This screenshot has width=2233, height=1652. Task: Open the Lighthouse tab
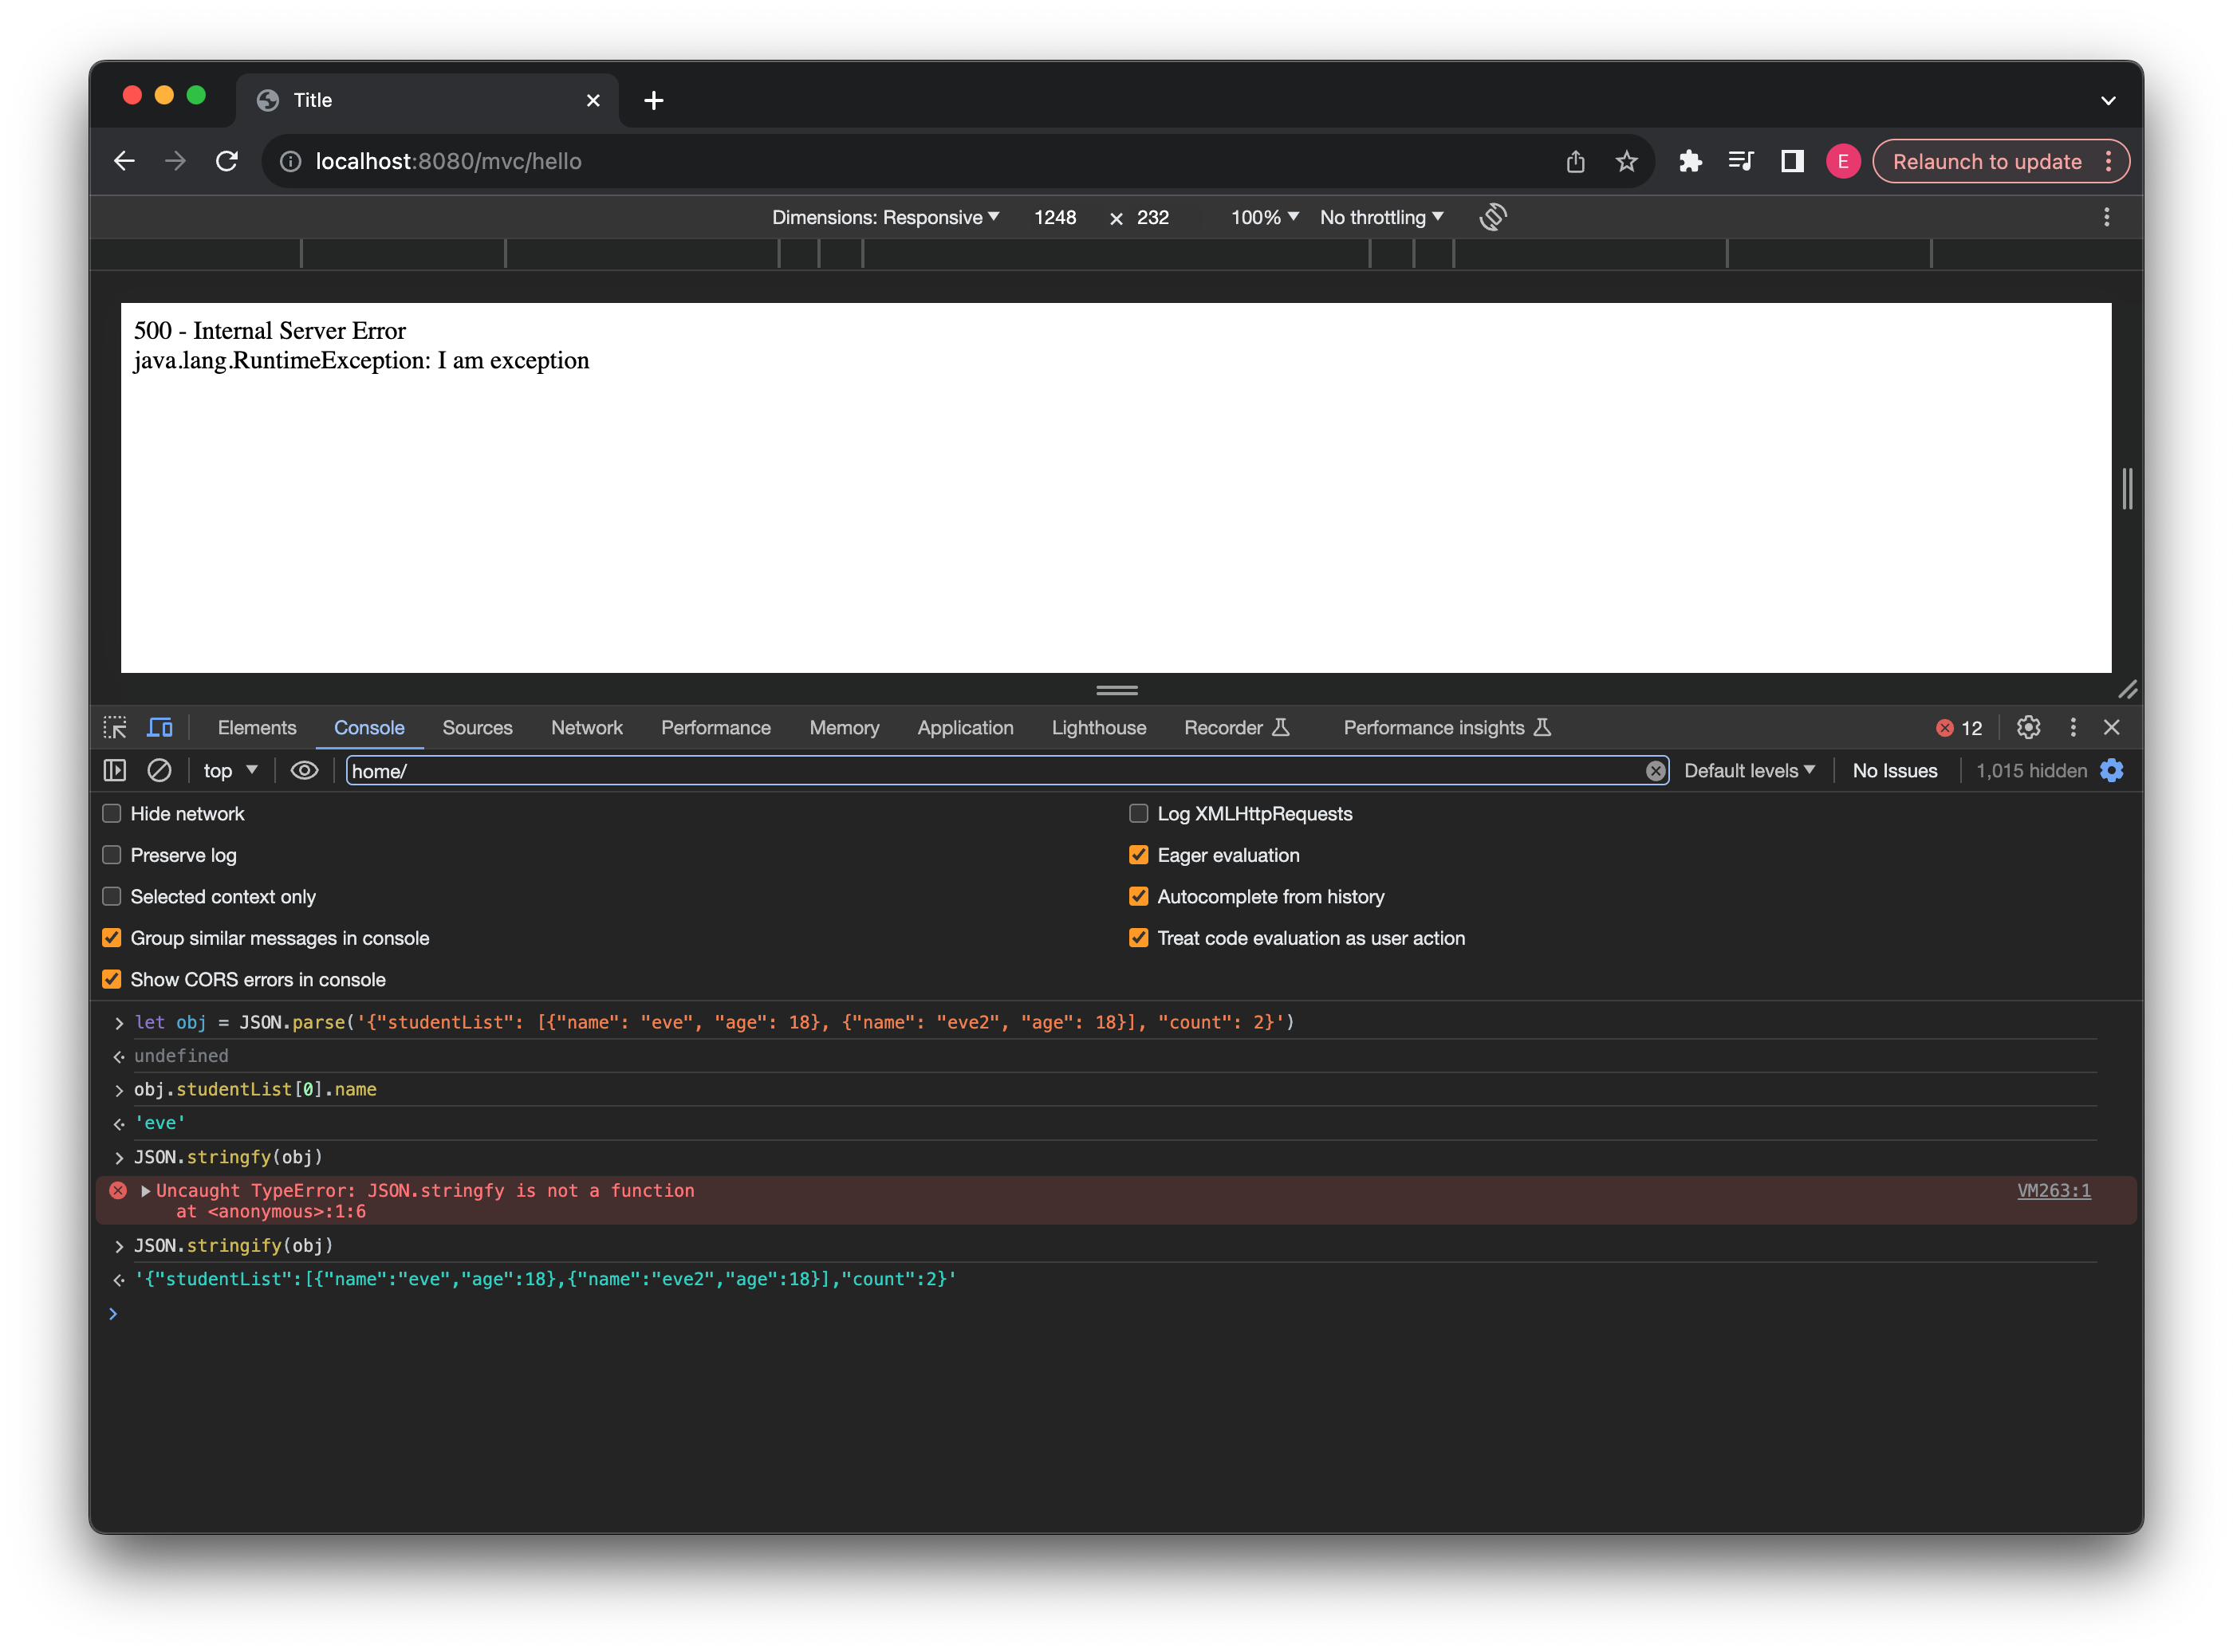click(1098, 727)
